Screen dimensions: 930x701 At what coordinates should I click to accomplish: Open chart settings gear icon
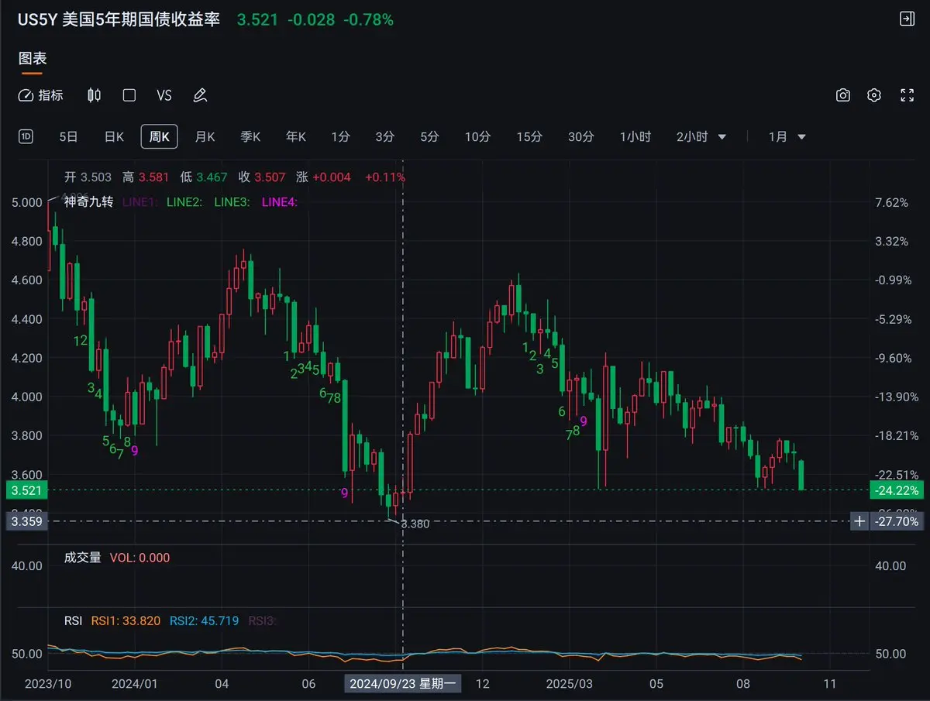[874, 95]
